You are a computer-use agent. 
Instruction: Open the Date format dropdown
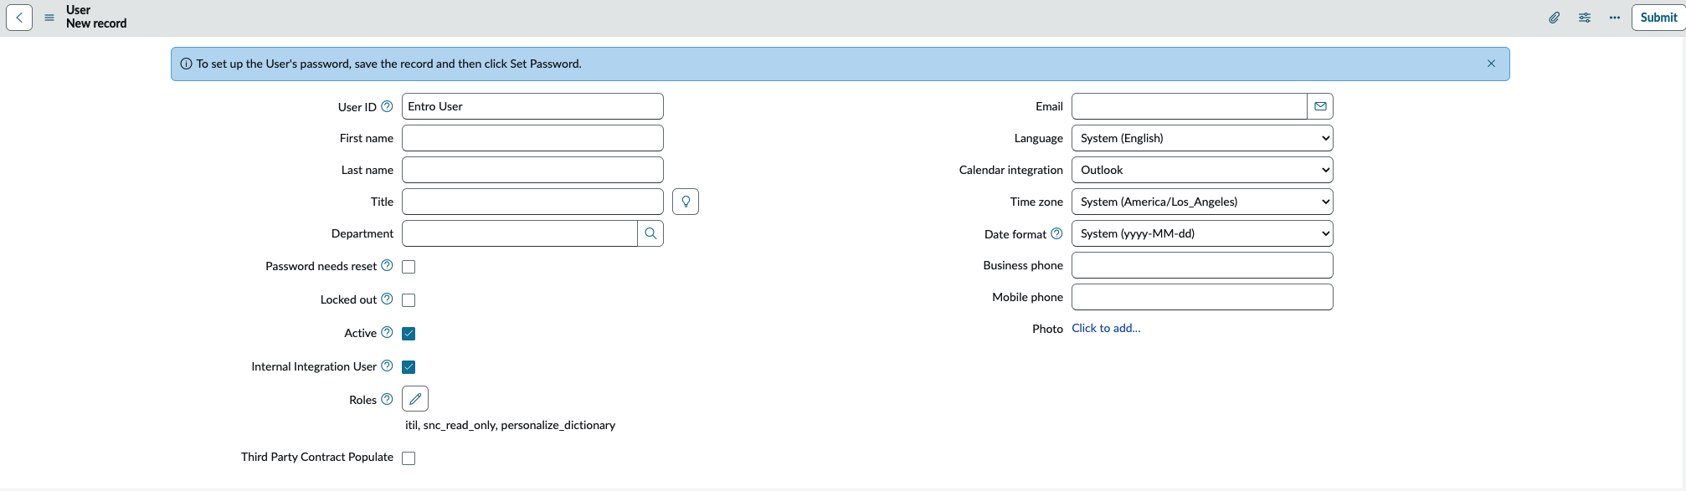click(1202, 233)
